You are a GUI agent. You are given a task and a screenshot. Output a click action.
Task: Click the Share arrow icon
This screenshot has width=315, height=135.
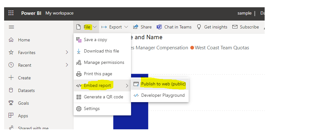136,27
